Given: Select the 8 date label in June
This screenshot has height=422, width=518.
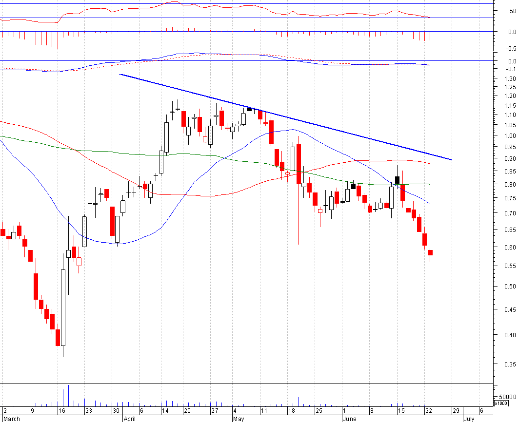Looking at the screenshot, I should pos(372,411).
